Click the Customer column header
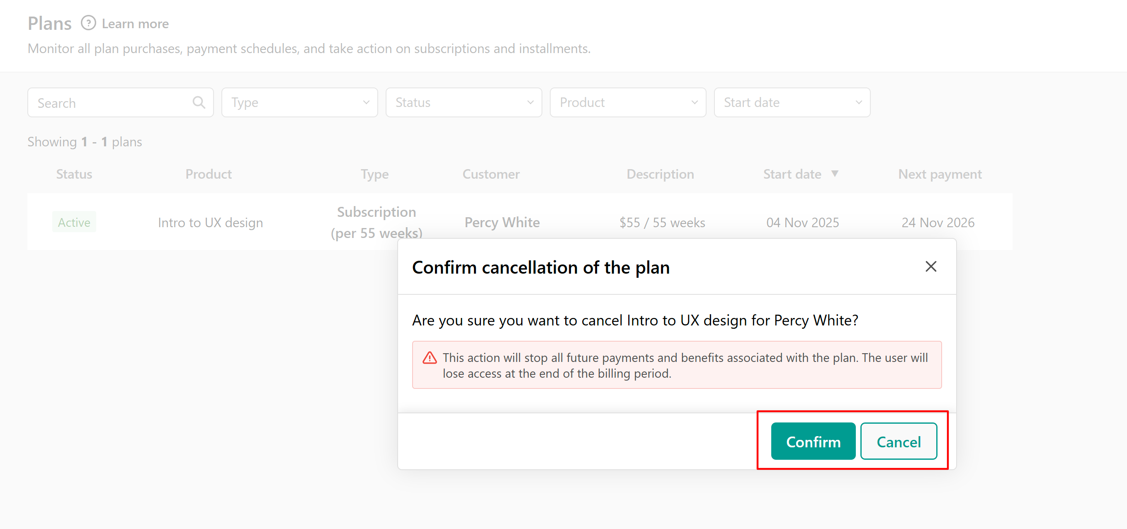The width and height of the screenshot is (1127, 529). click(491, 174)
